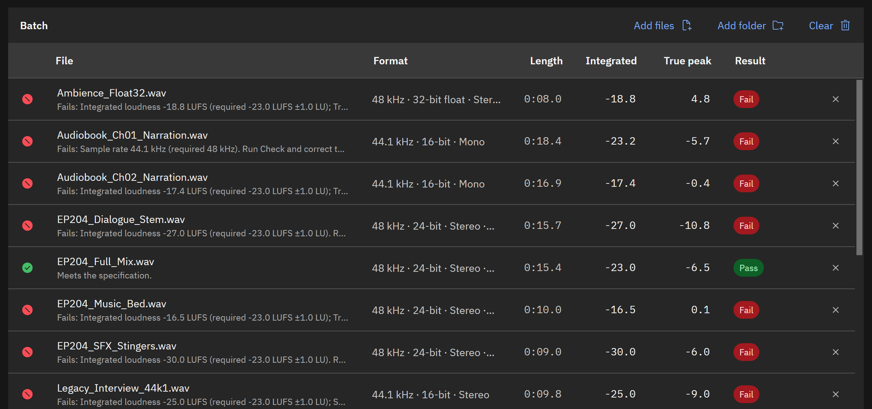Click the Format column header
The height and width of the screenshot is (409, 872).
click(x=390, y=61)
